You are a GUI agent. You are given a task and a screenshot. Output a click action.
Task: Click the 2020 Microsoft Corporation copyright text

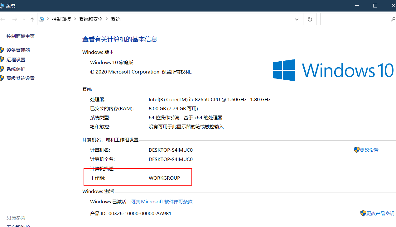(142, 72)
